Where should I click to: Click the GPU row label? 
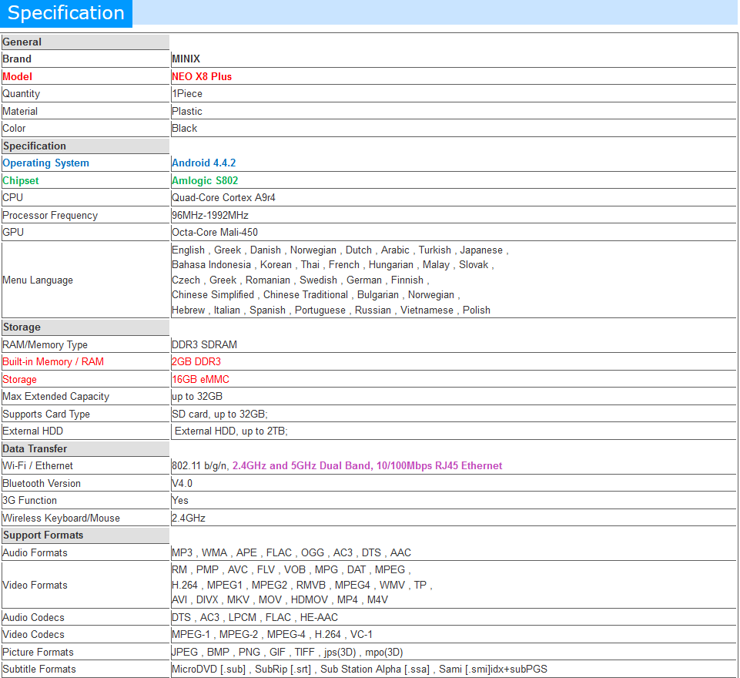tap(13, 233)
